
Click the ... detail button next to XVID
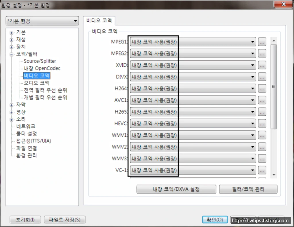point(262,65)
